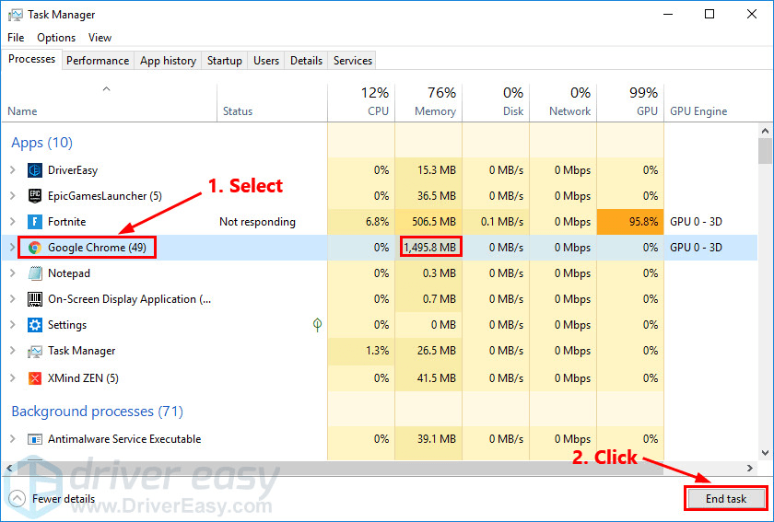
Task: Open the Options menu
Action: tap(56, 38)
